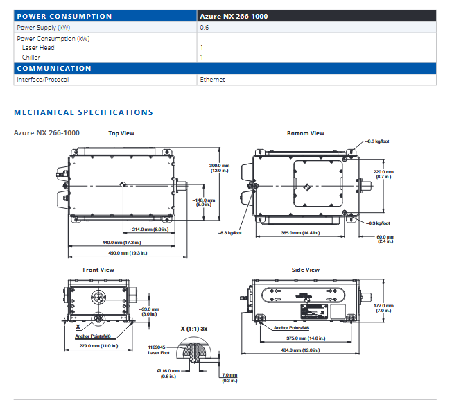Select the 484.0 mm (19.0 in.) dimension
452x405 pixels.
300,350
